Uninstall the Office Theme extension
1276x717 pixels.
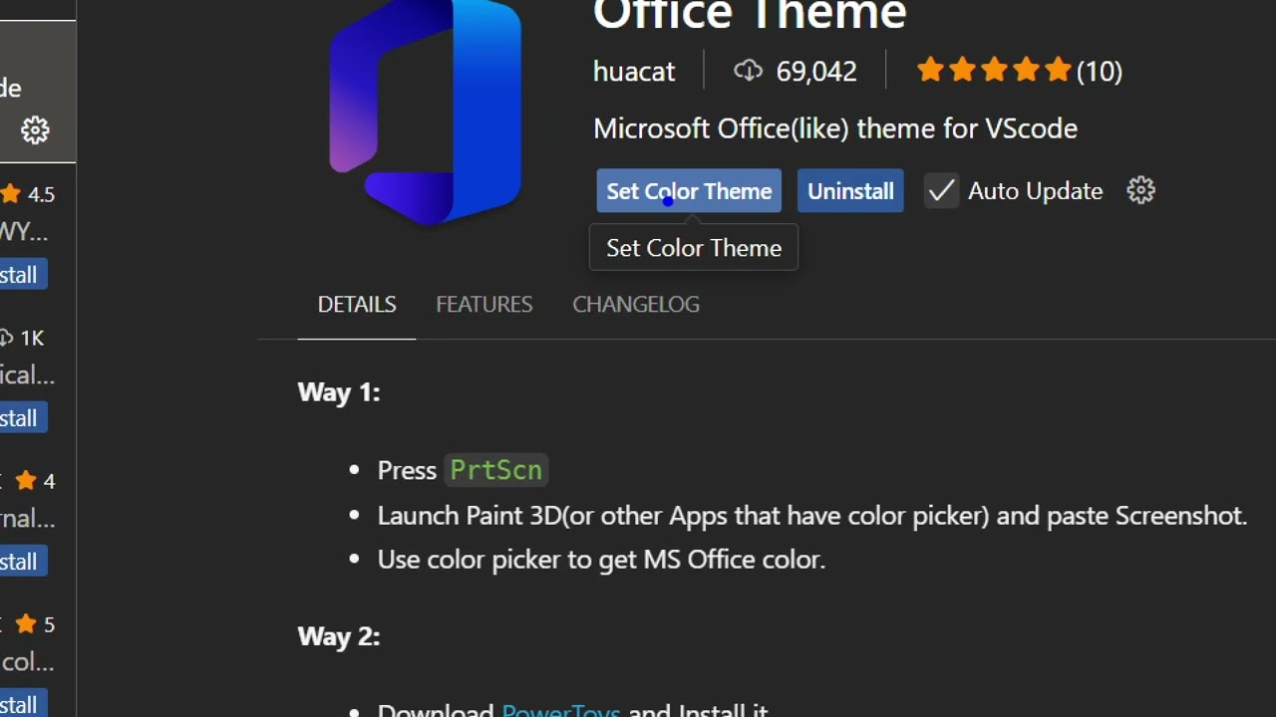pyautogui.click(x=850, y=191)
